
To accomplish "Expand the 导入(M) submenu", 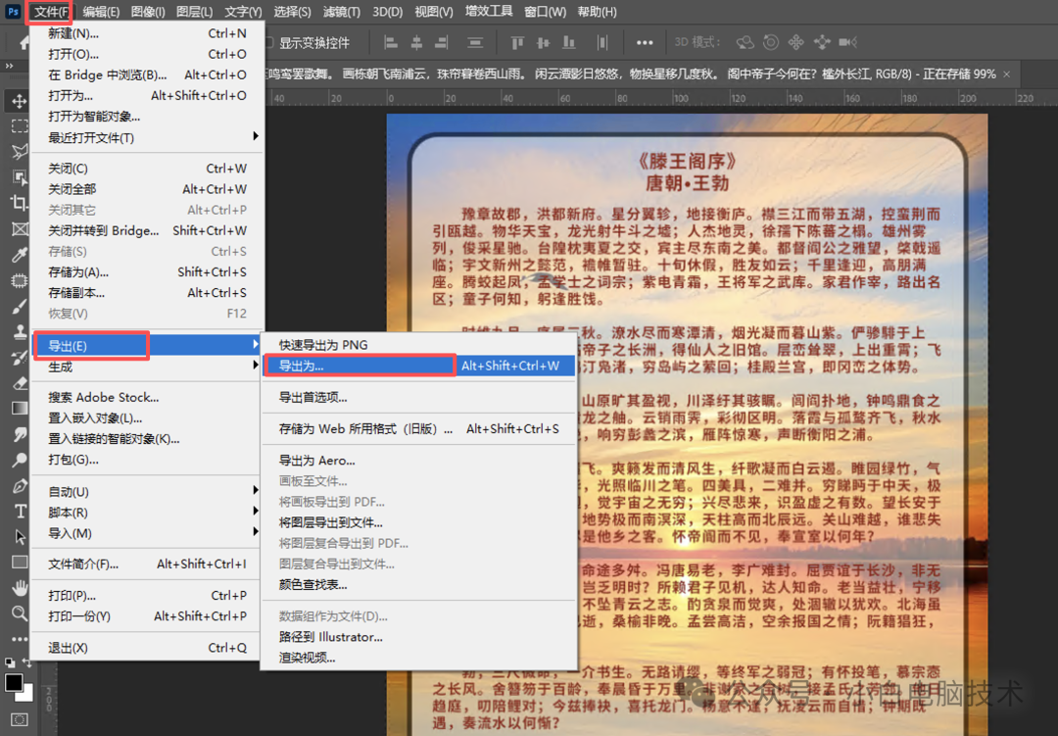I will click(146, 533).
